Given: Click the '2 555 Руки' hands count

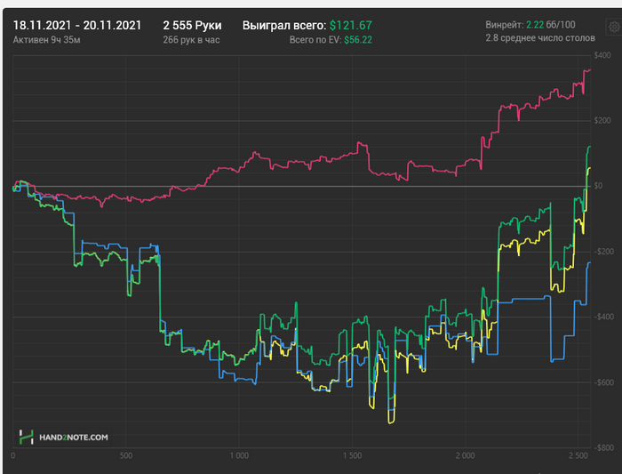Looking at the screenshot, I should [192, 26].
